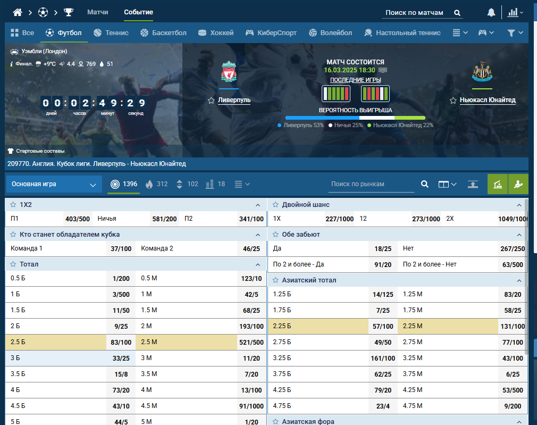Favorite Обе забьют market star
537x425 pixels.
[x=275, y=235]
